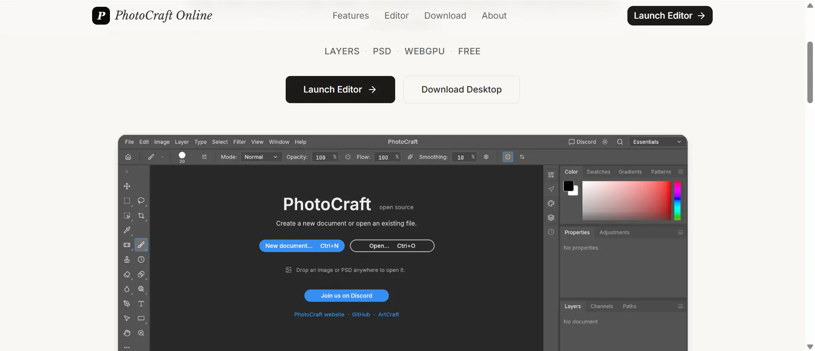The width and height of the screenshot is (815, 351).
Task: Open the Filter menu
Action: [x=239, y=142]
